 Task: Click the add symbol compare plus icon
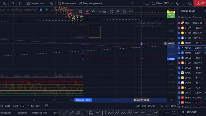pos(5,3)
